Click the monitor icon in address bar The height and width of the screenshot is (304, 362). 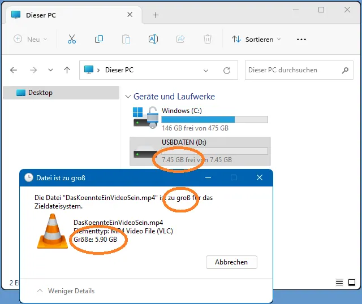[x=89, y=70]
